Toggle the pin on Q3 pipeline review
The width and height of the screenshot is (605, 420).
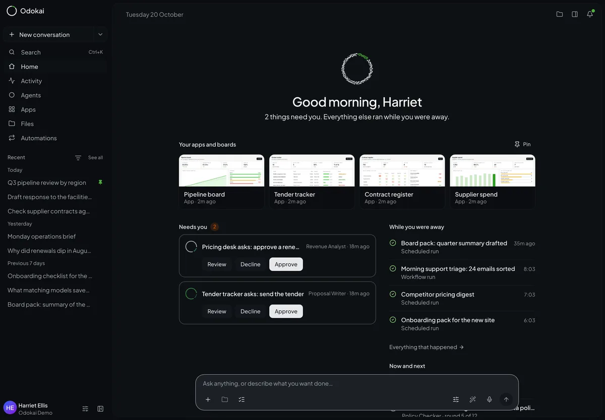click(100, 183)
